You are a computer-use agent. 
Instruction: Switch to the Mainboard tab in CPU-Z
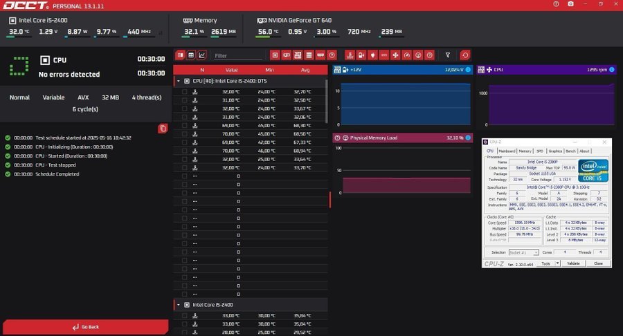[x=507, y=151]
